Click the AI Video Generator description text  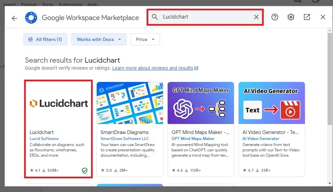271,150
